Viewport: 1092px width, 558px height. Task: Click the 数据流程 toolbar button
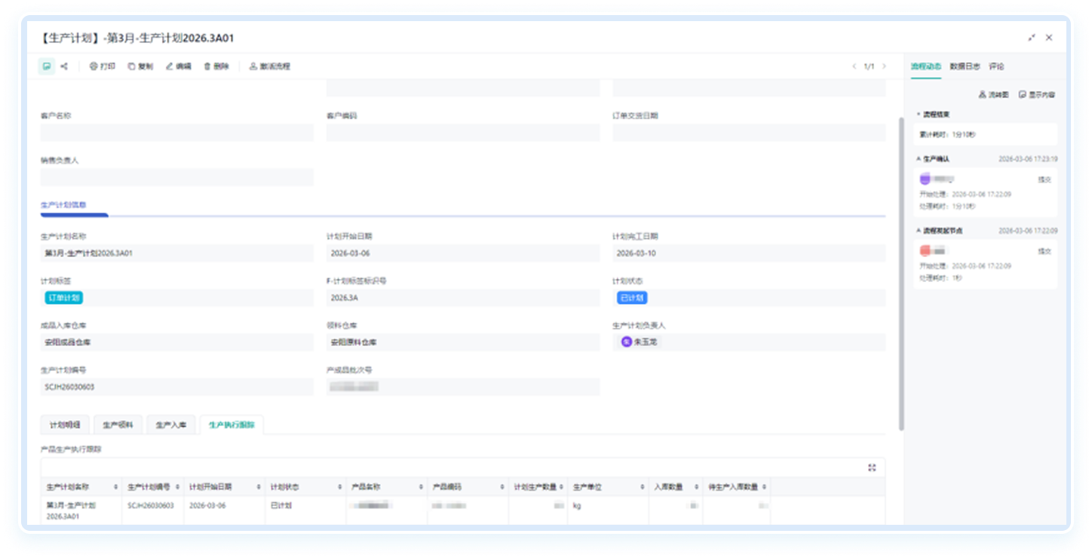[269, 66]
